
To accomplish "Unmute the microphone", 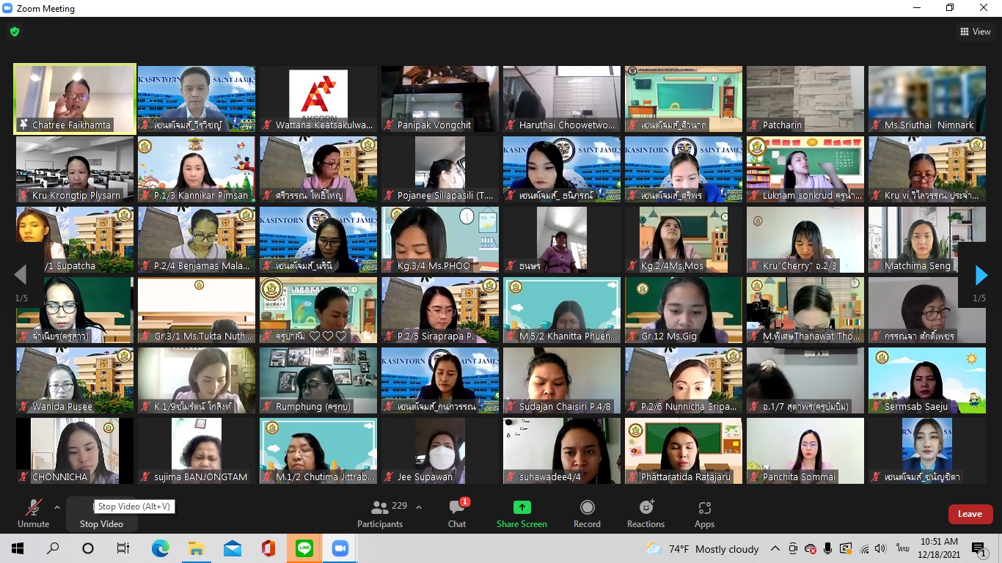I will tap(33, 512).
